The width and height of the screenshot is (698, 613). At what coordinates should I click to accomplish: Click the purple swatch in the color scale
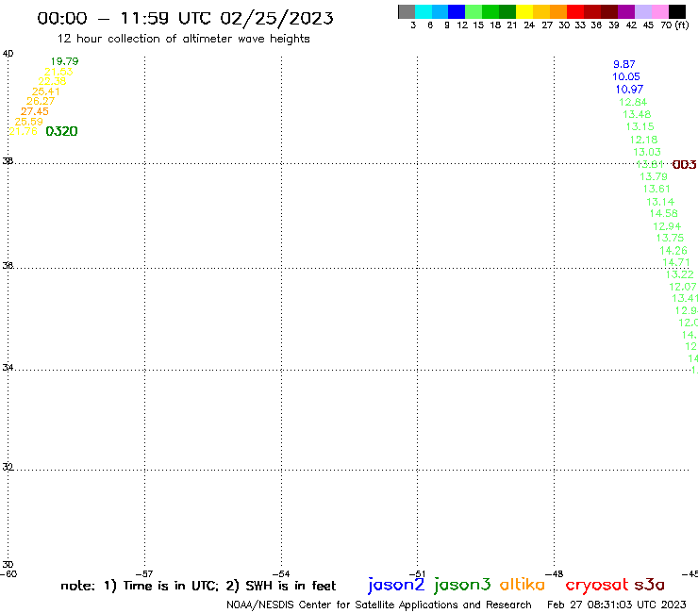tap(626, 11)
